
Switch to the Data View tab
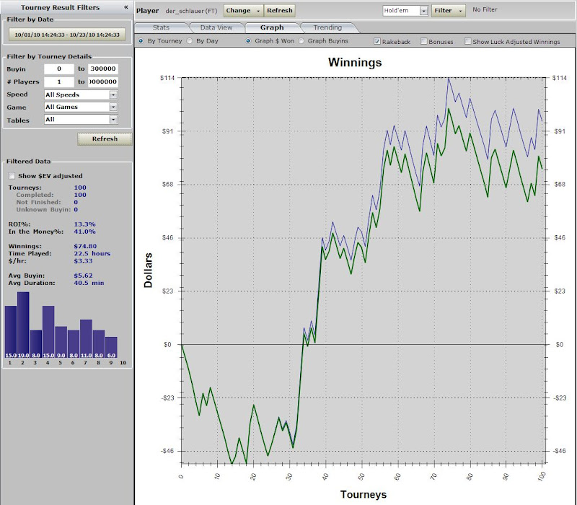(x=216, y=27)
